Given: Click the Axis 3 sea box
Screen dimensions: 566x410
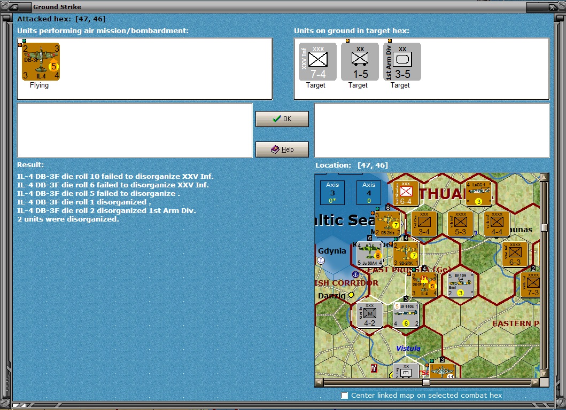Looking at the screenshot, I should [x=332, y=193].
